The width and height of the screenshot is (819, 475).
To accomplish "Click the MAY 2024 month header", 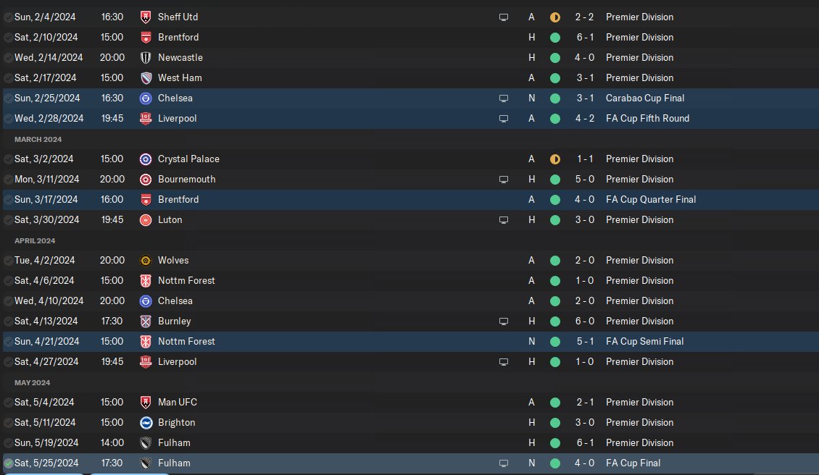I will (x=31, y=382).
